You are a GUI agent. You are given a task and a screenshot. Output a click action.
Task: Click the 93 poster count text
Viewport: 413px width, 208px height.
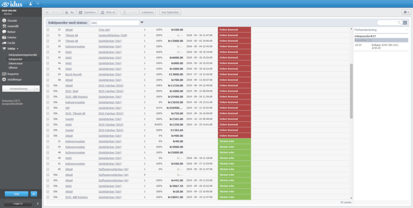346,202
